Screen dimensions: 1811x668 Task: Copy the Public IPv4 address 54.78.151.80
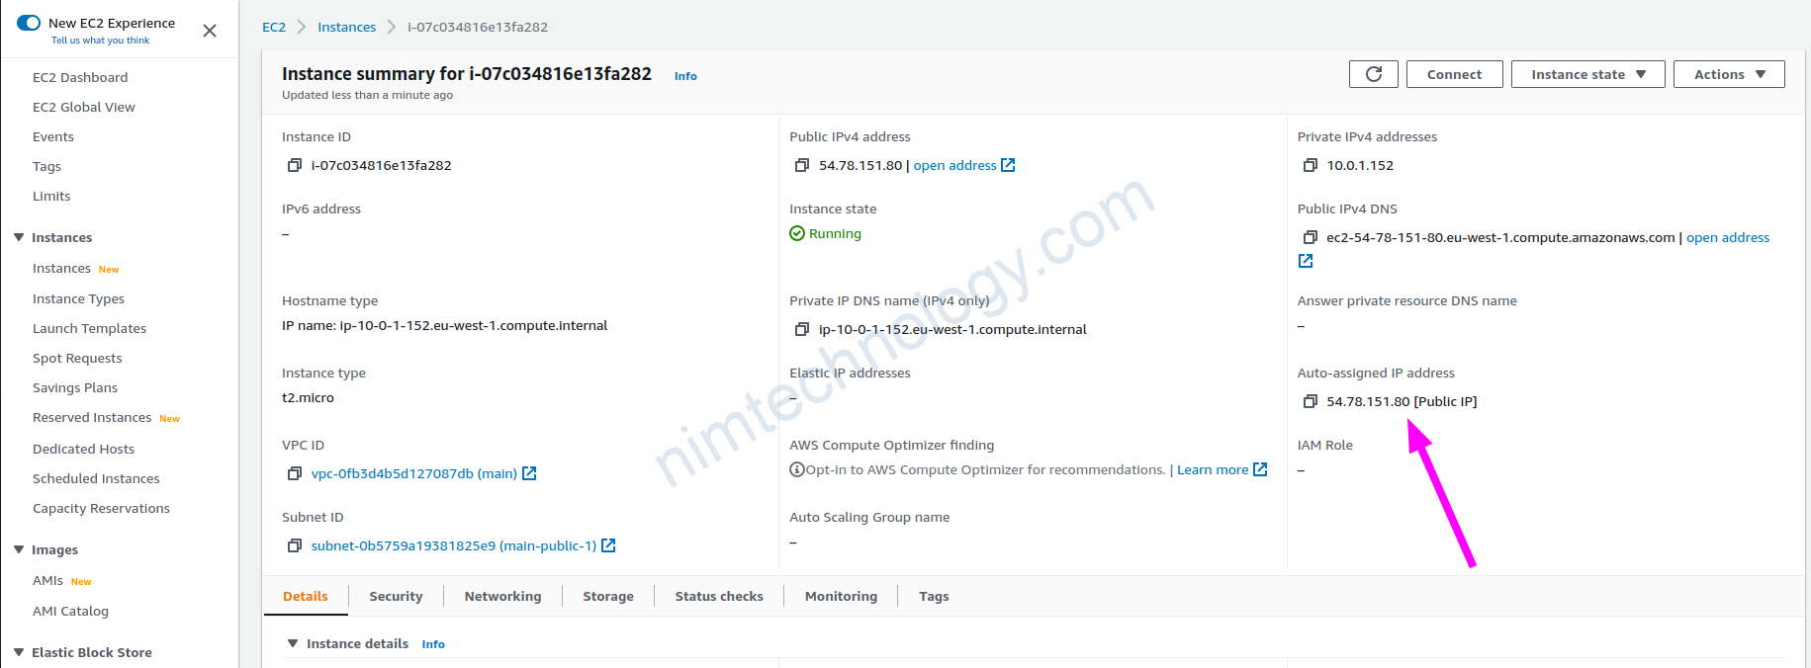[802, 165]
